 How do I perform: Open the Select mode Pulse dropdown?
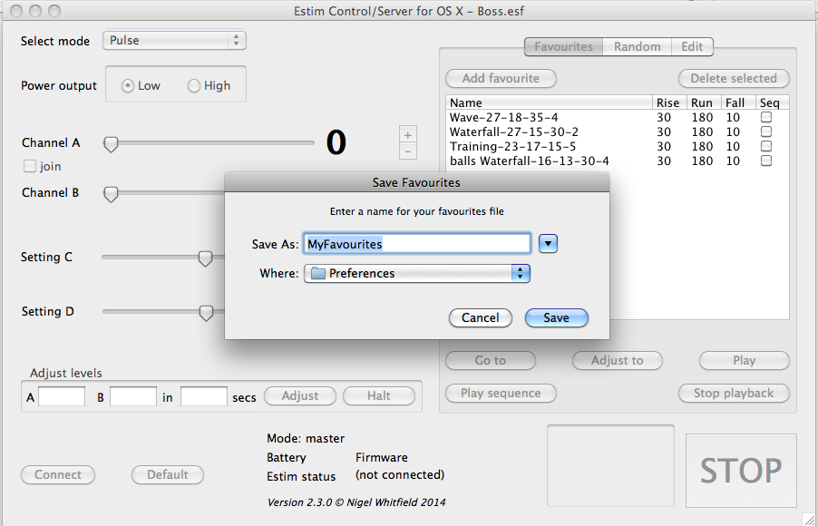[174, 41]
